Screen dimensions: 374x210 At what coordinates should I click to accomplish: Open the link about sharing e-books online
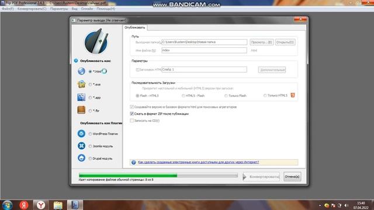click(x=199, y=162)
